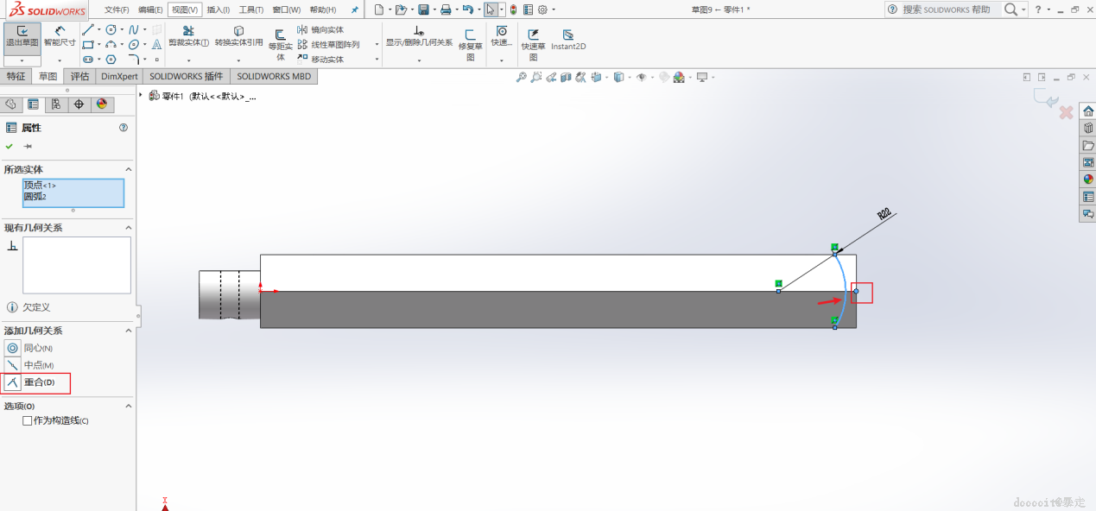Select the 智能尺寸 smart dimension tool

(x=60, y=36)
